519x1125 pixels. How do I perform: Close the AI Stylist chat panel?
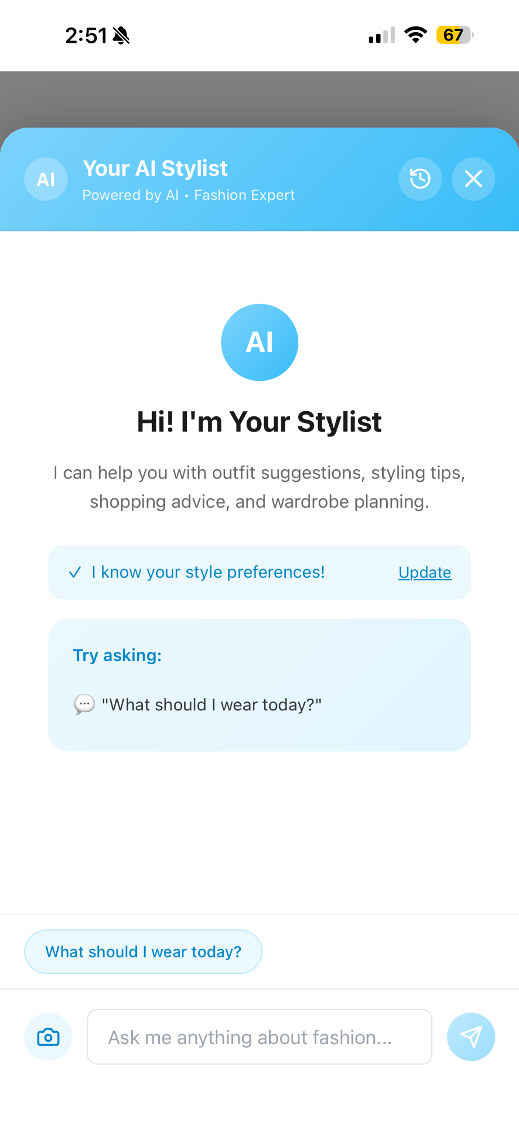(x=473, y=179)
